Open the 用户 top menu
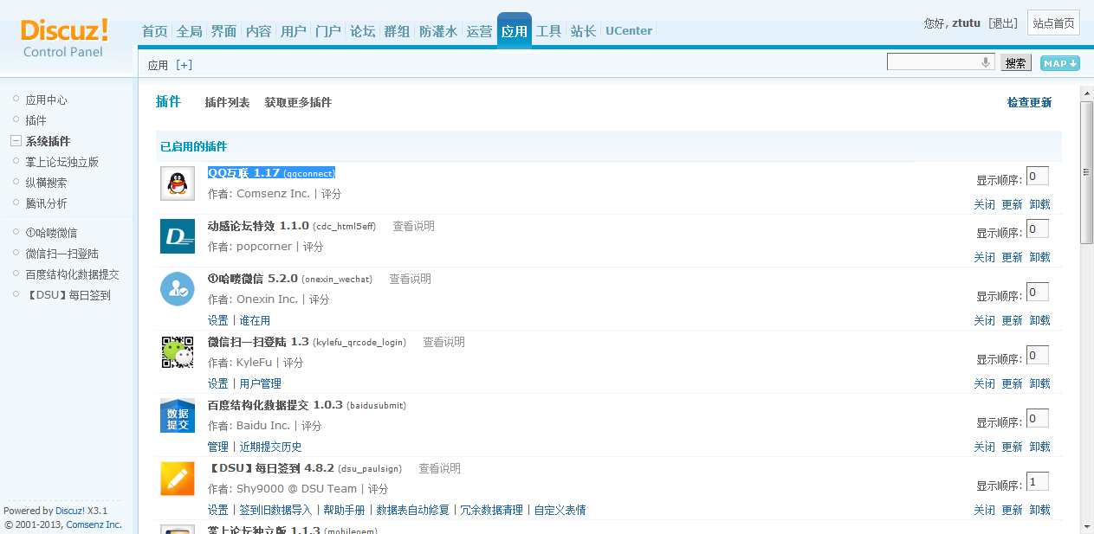Screen dimensions: 1094x534 pyautogui.click(x=294, y=31)
